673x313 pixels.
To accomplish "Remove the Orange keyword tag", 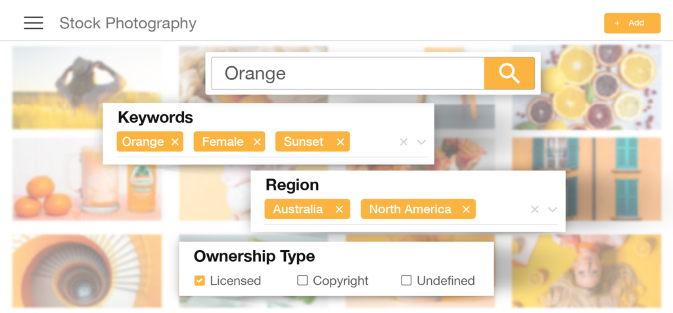I will coord(175,142).
